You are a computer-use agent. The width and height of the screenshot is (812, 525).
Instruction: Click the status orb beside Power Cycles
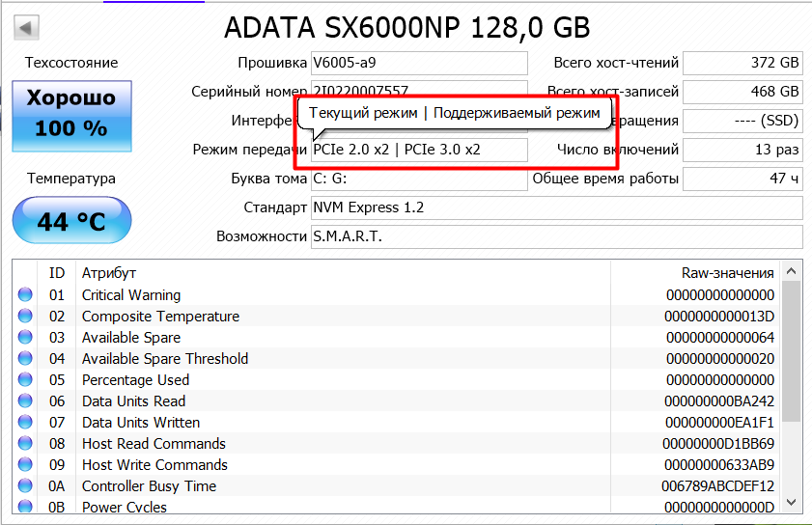25,507
